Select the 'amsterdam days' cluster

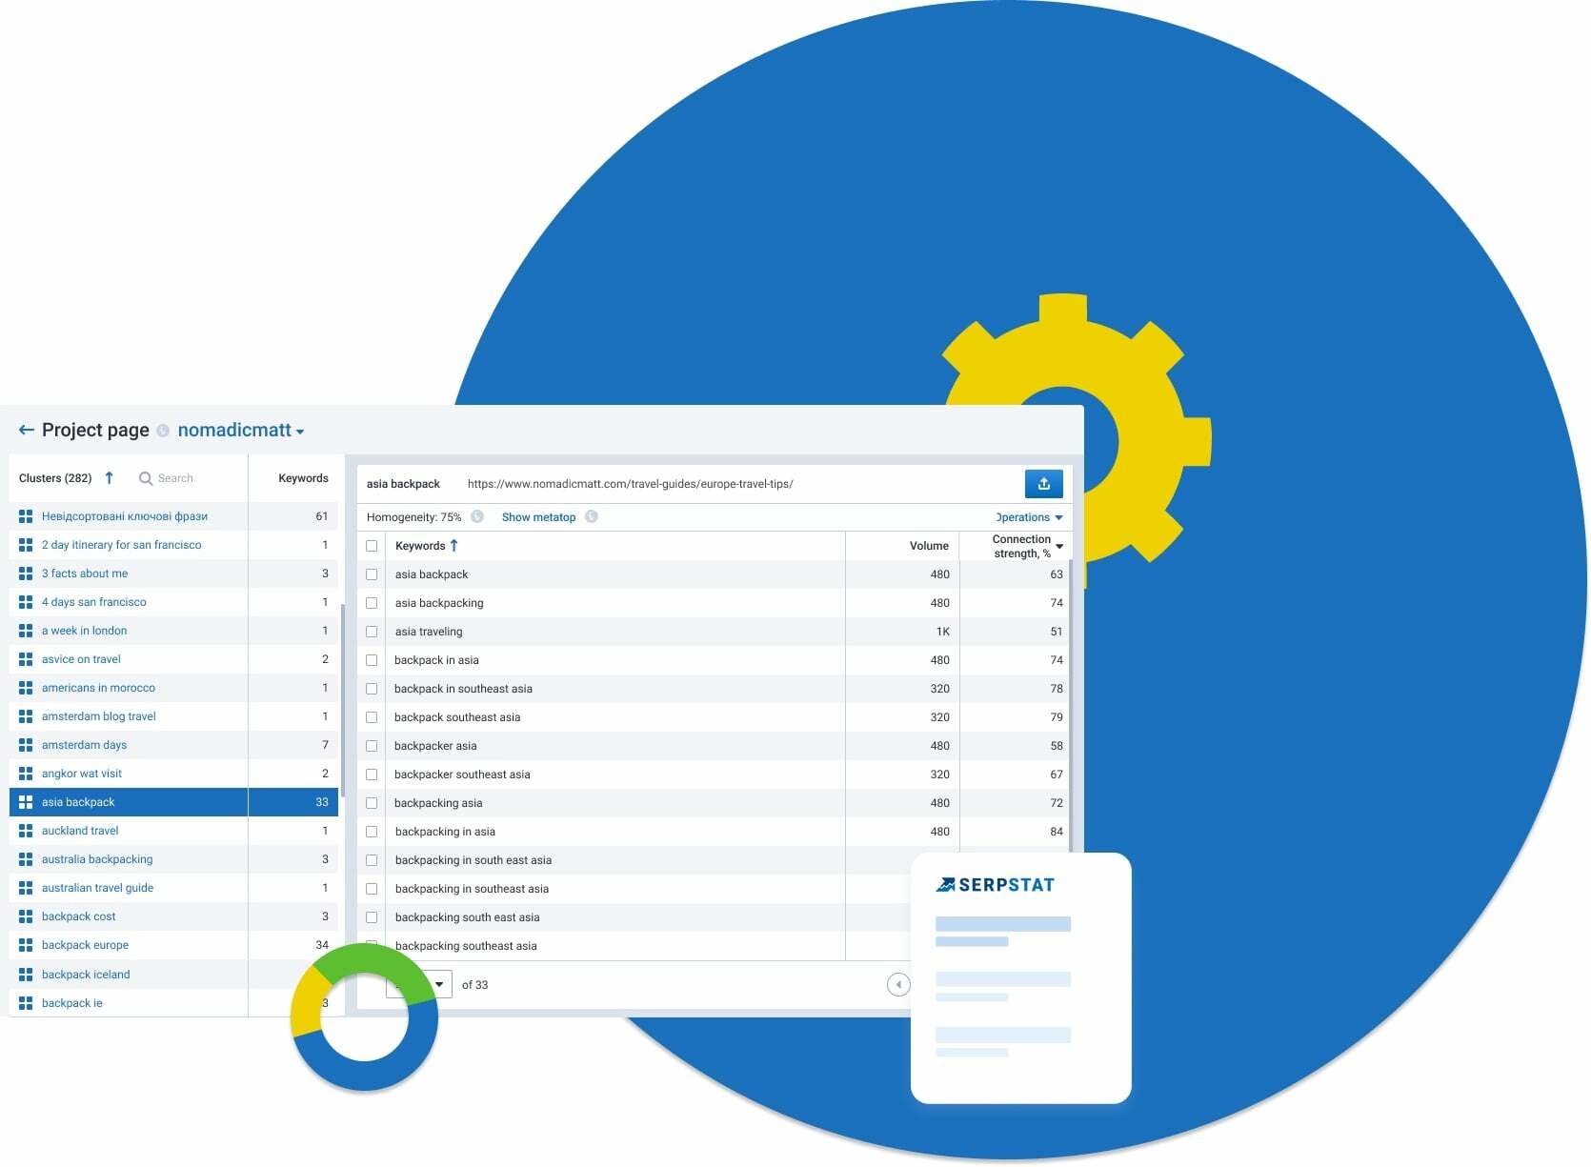point(84,745)
